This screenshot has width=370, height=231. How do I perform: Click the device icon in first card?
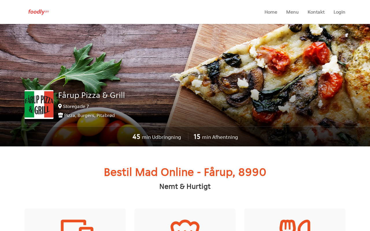[x=77, y=225]
